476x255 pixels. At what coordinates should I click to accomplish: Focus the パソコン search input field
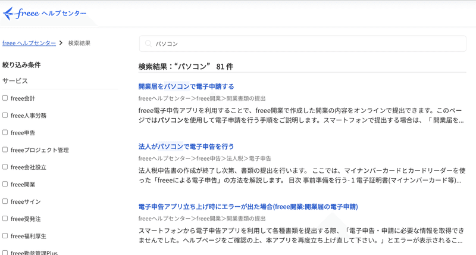point(303,43)
